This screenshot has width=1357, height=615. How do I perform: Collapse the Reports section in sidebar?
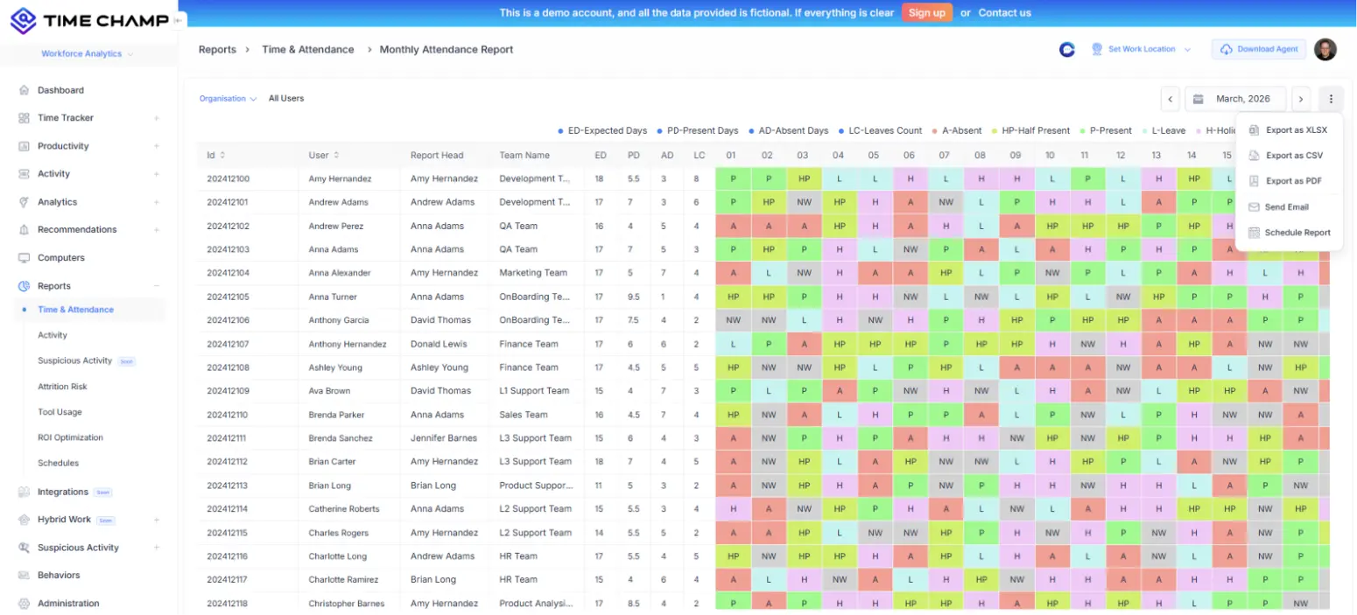point(157,286)
